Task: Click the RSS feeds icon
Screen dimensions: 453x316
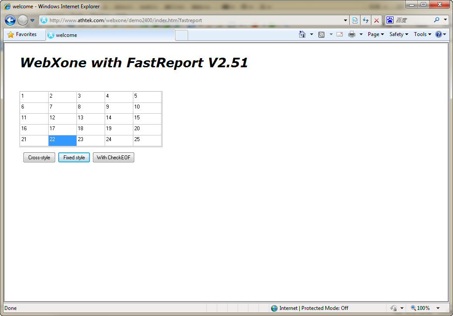Action: [x=321, y=34]
